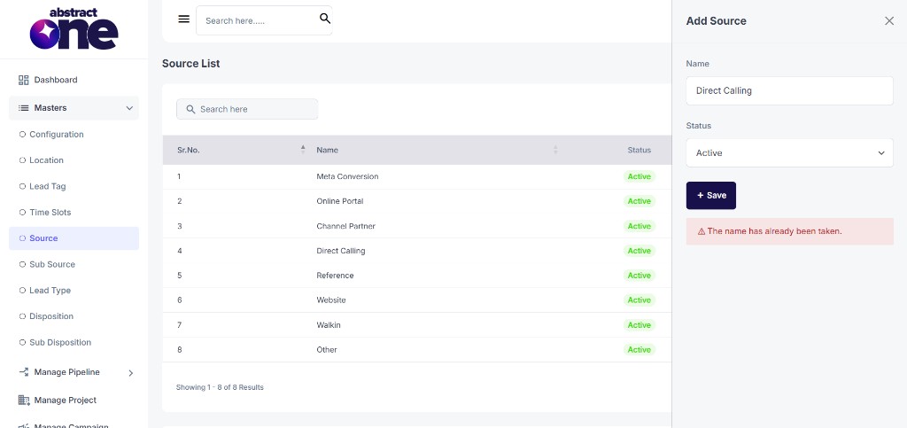Click the Masters list icon
The height and width of the screenshot is (428, 907).
[24, 108]
